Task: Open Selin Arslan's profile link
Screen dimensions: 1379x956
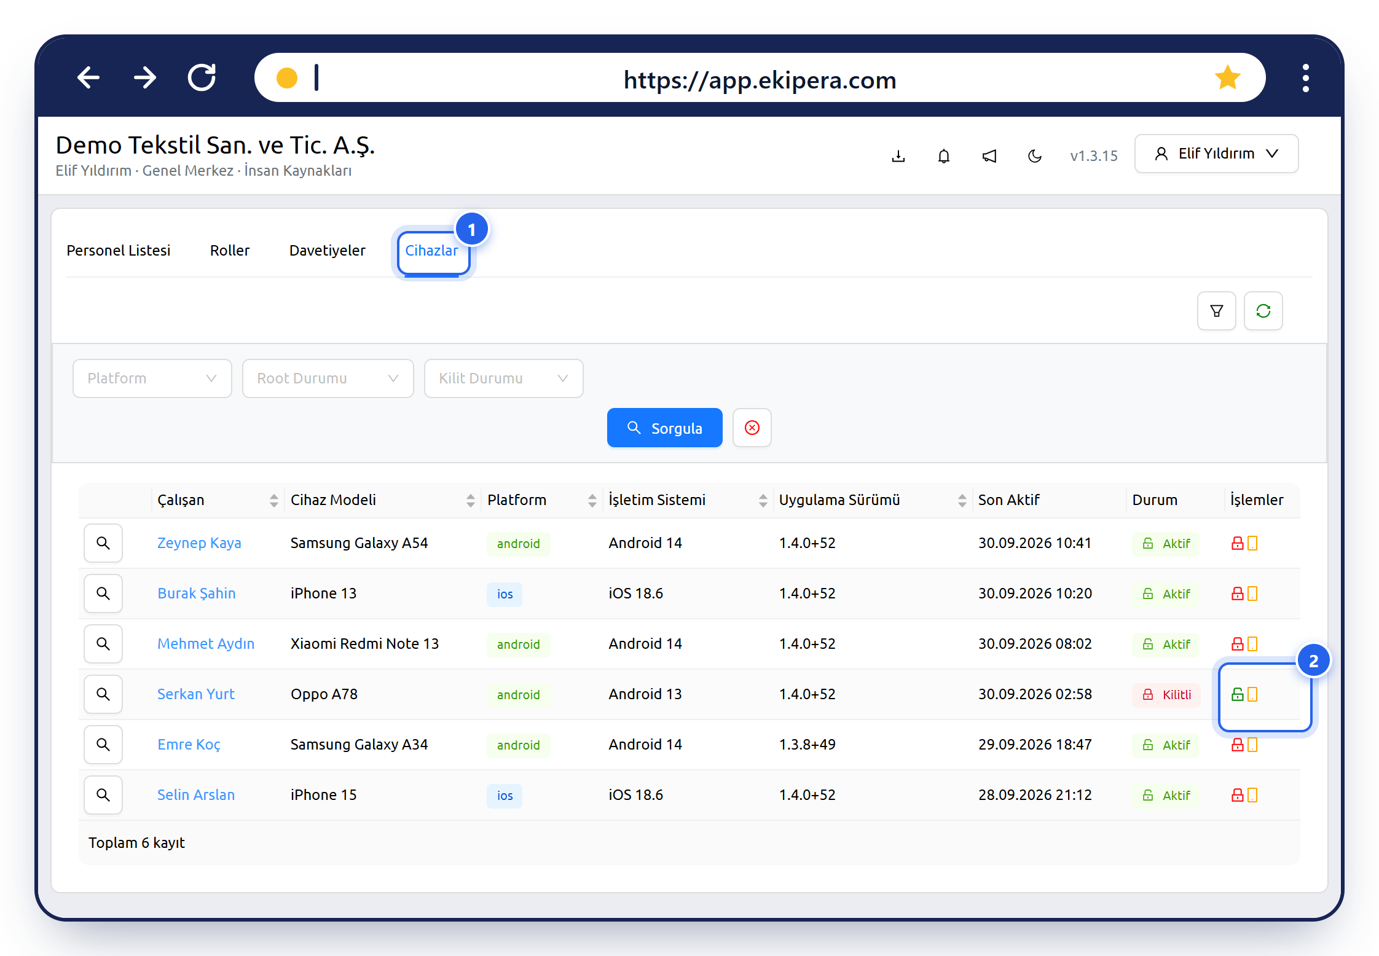Action: click(196, 795)
